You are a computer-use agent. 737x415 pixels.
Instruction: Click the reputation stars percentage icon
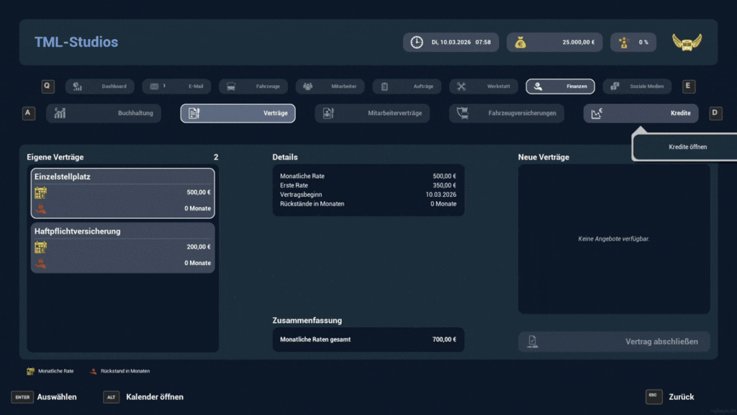tap(623, 43)
